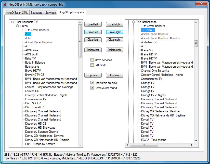Image resolution: width=210 pixels, height=164 pixels.
Task: Select Arab-Jins TV in right tree
Action: [x=149, y=42]
